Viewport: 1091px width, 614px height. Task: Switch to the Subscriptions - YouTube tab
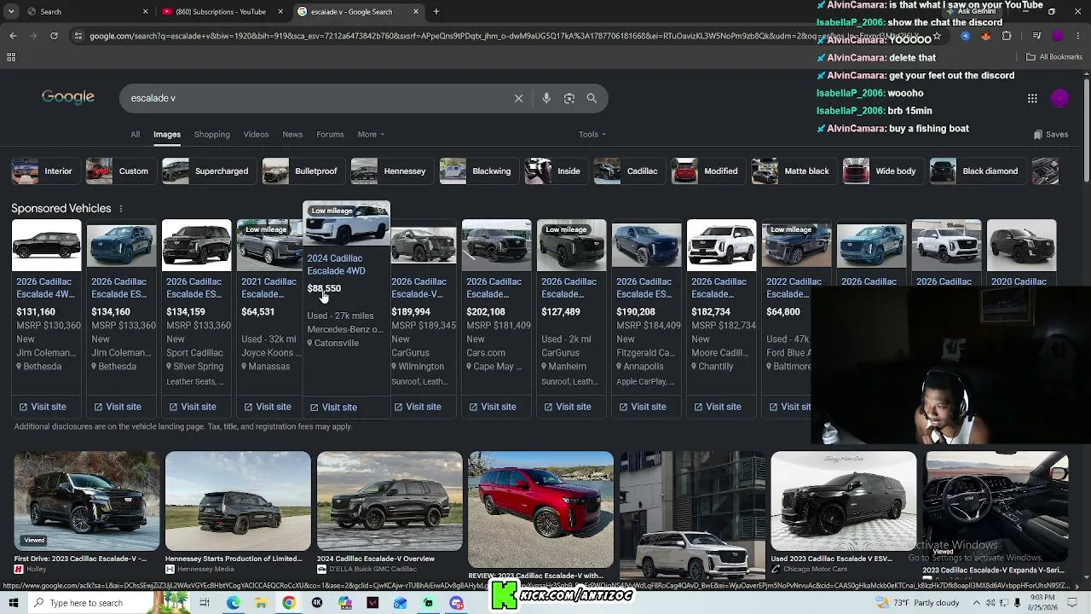[x=222, y=12]
